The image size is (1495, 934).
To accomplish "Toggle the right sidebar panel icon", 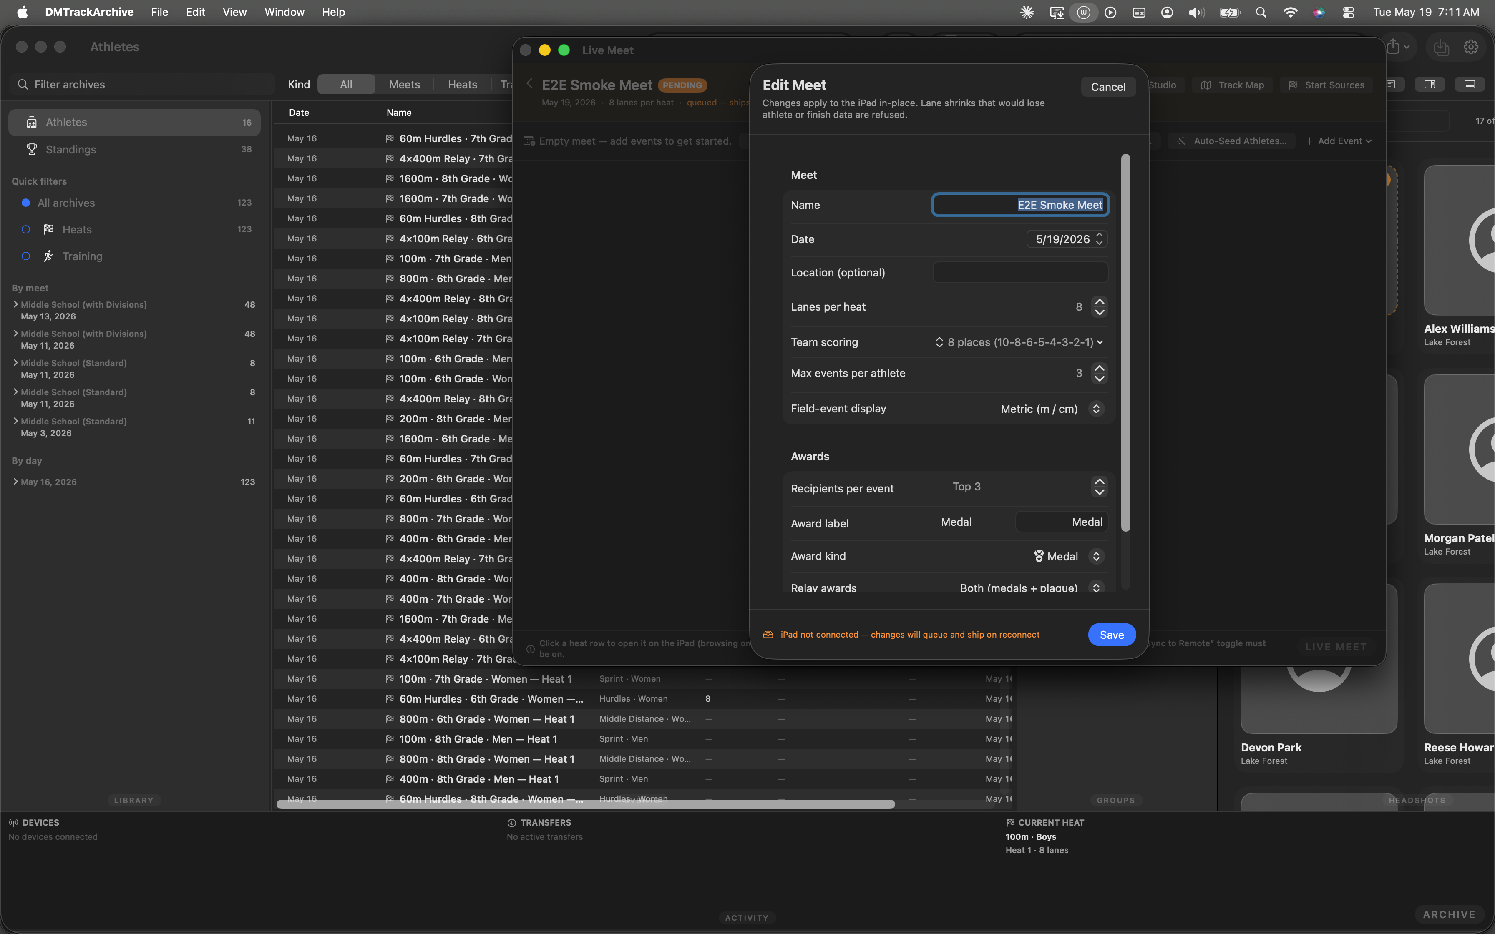I will point(1430,85).
